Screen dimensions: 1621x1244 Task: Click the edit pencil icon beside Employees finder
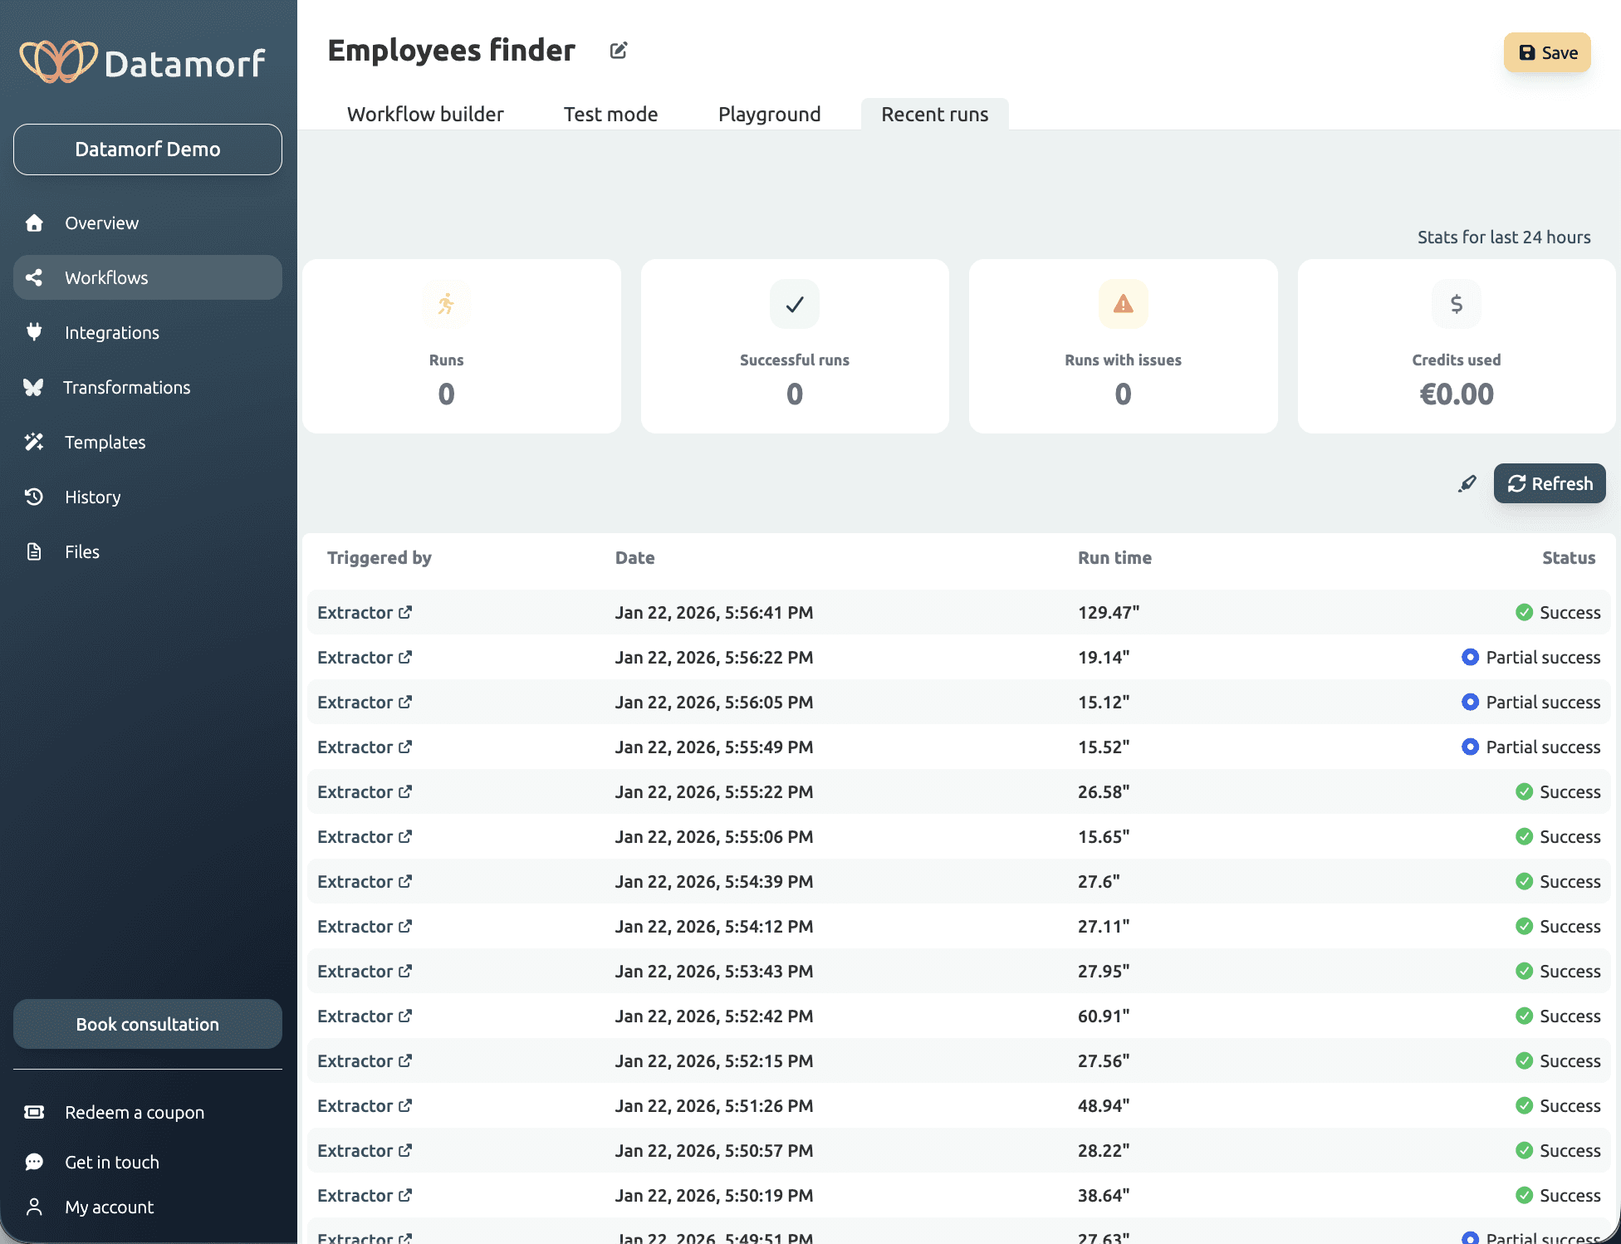coord(618,51)
